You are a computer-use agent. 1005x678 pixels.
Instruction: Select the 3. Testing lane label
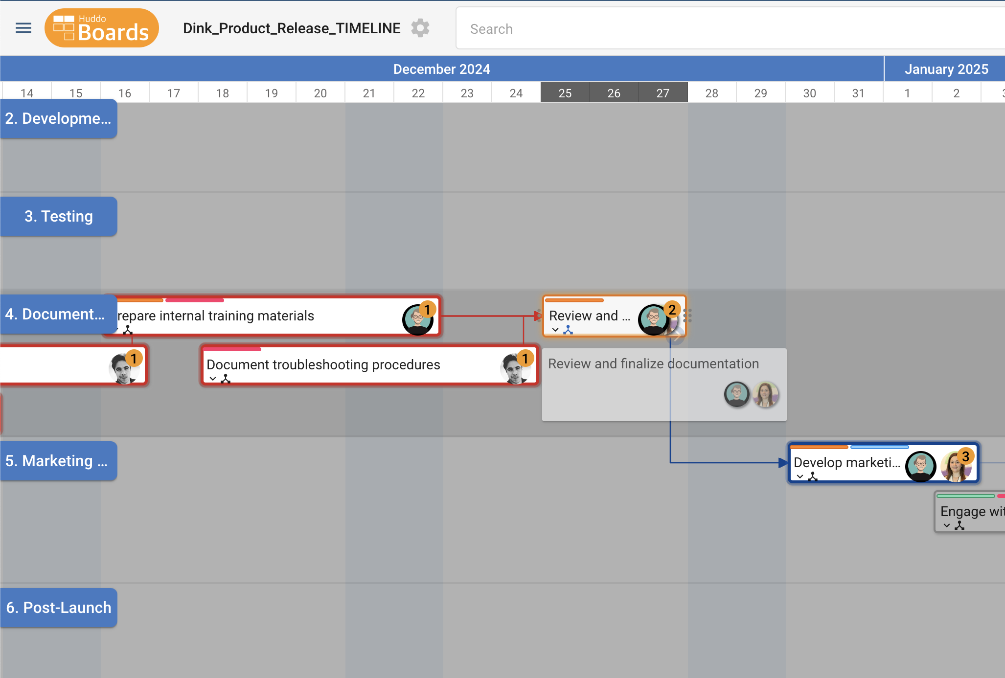tap(59, 216)
